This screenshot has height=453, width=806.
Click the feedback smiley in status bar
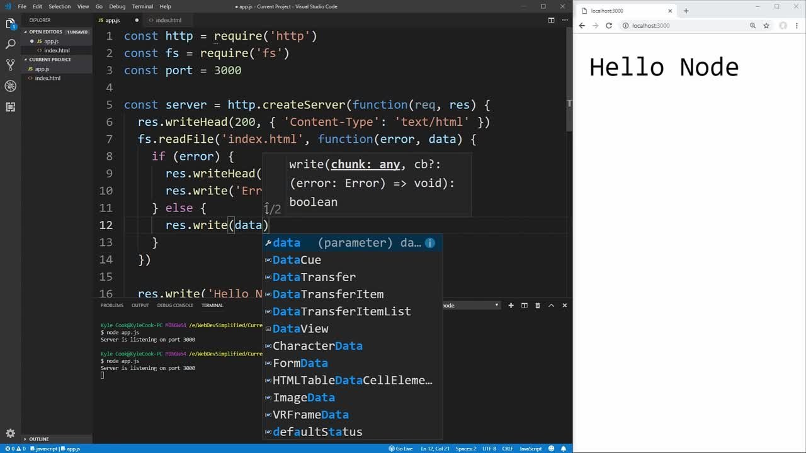click(552, 449)
